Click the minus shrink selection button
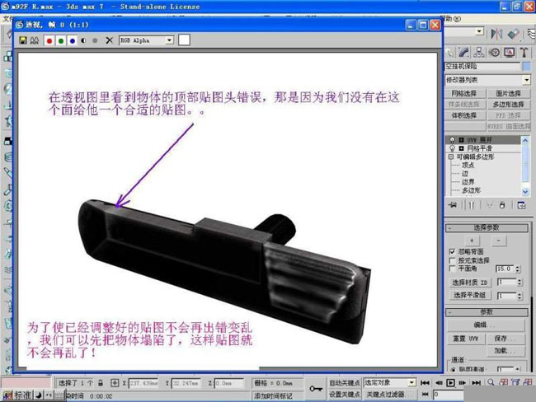The height and width of the screenshot is (402, 536). coord(498,241)
